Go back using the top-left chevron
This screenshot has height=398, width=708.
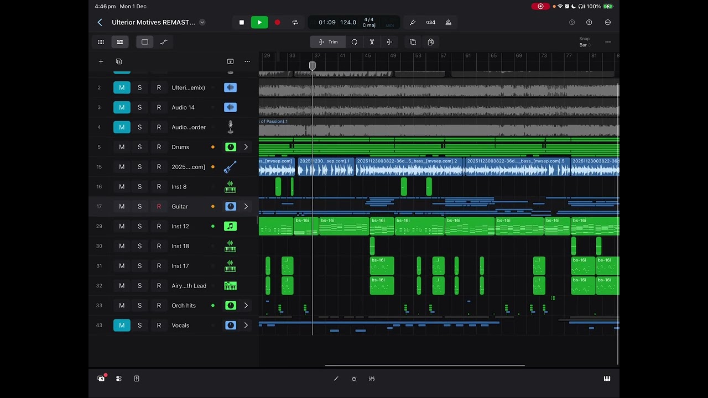pos(100,22)
